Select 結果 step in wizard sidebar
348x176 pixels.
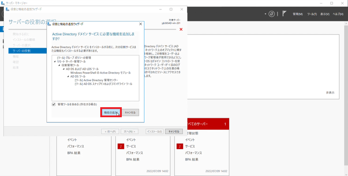16,68
